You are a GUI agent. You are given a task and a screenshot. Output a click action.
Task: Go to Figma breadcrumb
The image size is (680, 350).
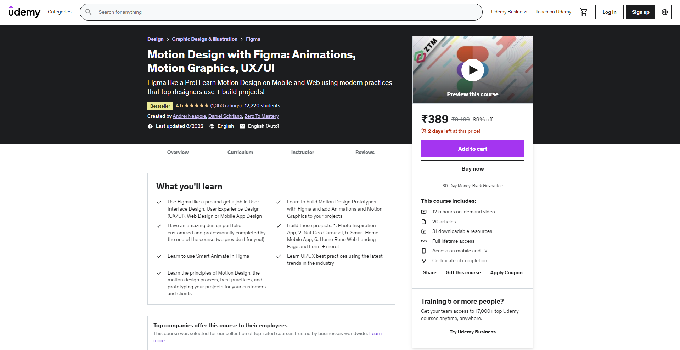(253, 39)
